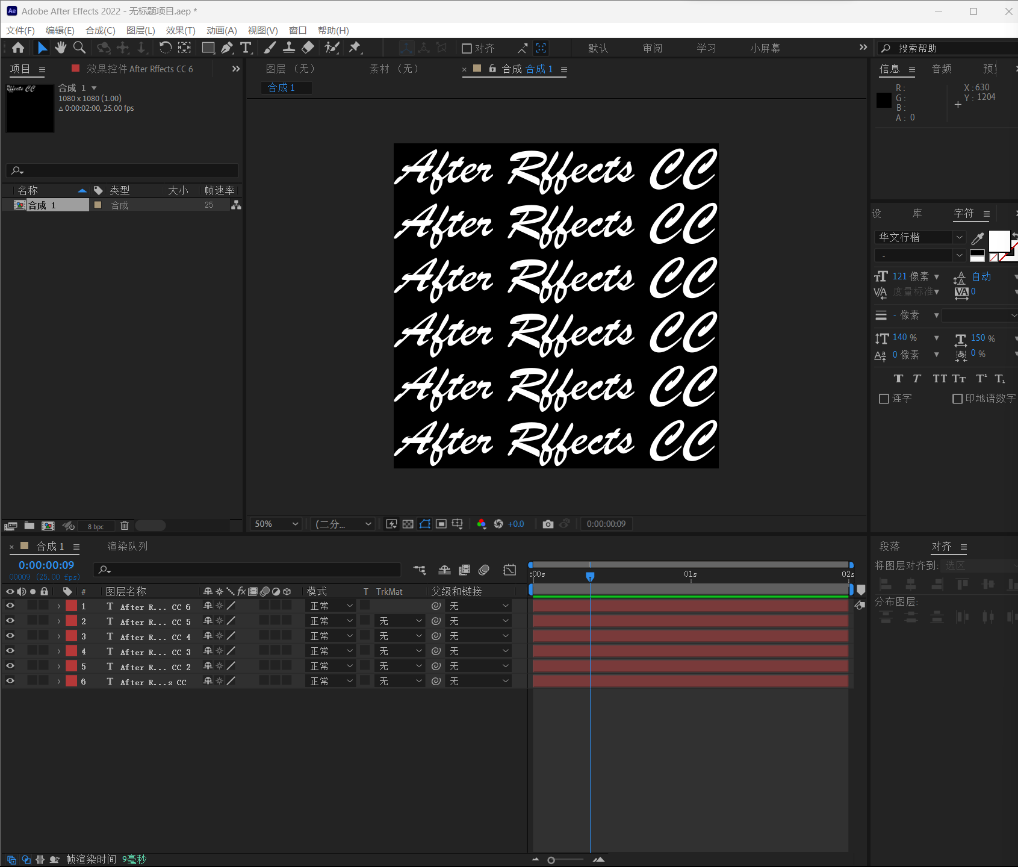Open the graph editor in timeline
This screenshot has width=1018, height=867.
coord(510,570)
